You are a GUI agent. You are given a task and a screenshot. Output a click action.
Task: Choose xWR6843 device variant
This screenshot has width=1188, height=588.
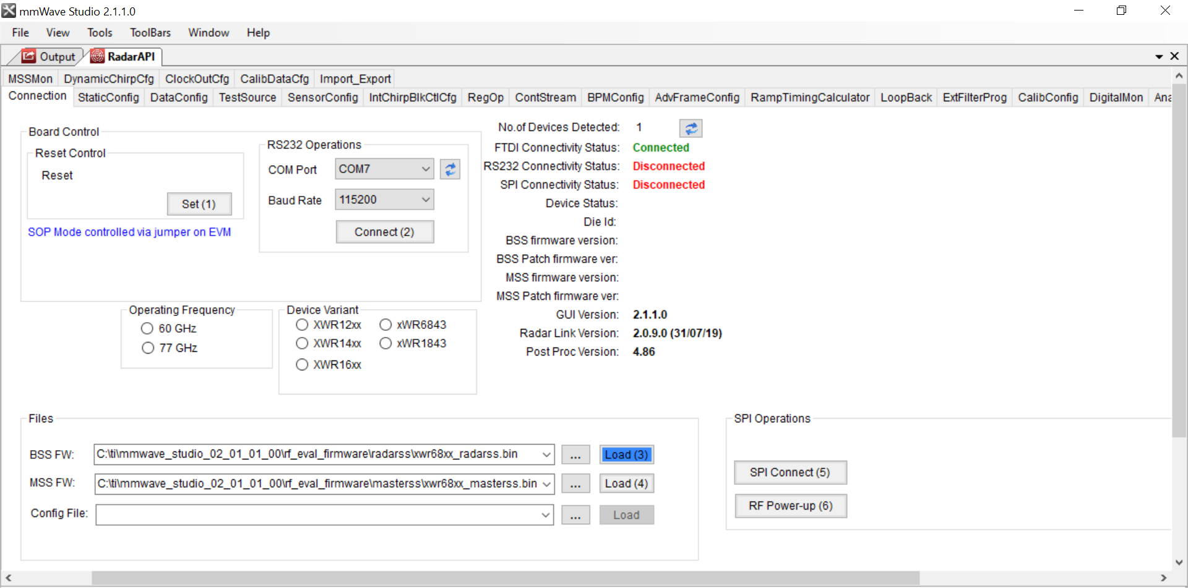coord(385,325)
